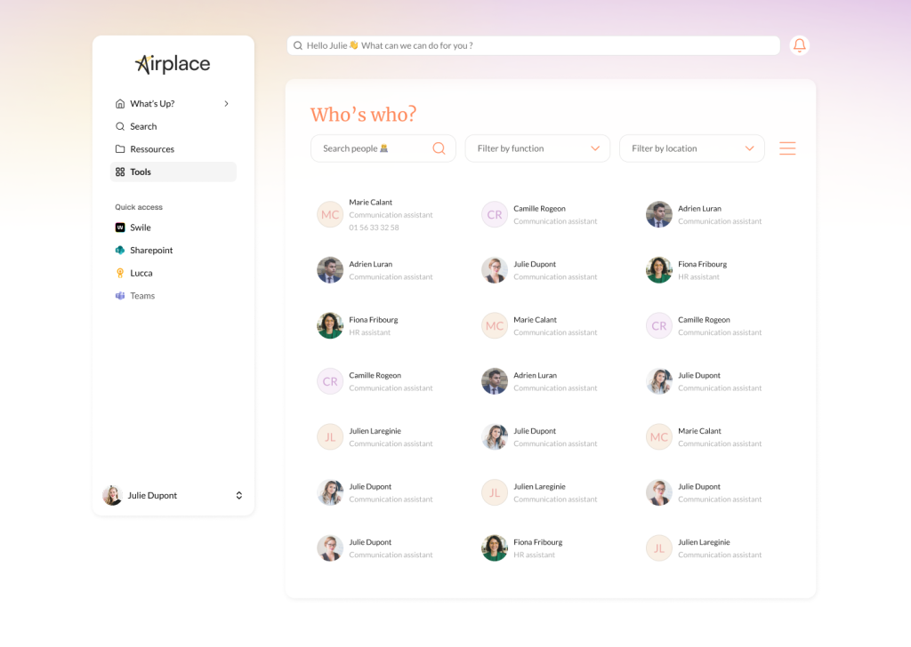Screen dimensions: 911x647
Task: Click the orange search magnifier icon
Action: pyautogui.click(x=439, y=148)
